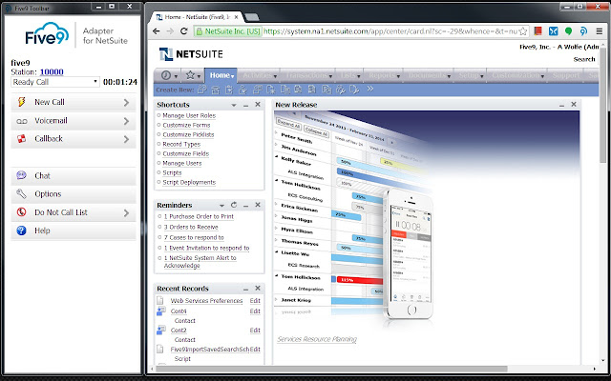The image size is (611, 381).
Task: Select the Home tab in NetSuite
Action: tap(221, 76)
